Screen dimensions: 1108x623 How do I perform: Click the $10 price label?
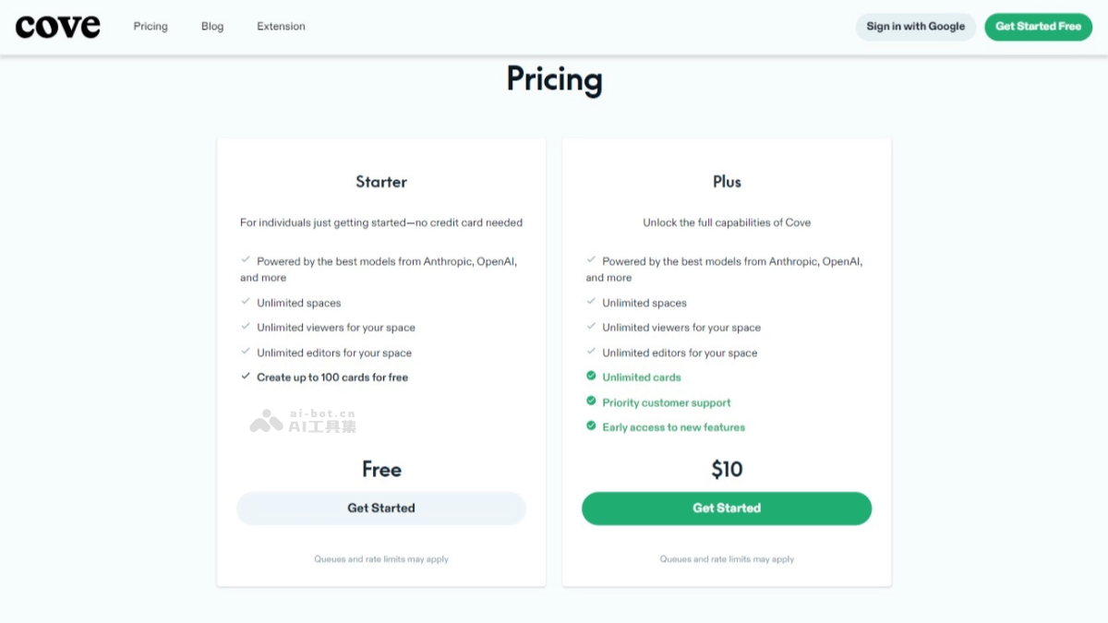(727, 470)
